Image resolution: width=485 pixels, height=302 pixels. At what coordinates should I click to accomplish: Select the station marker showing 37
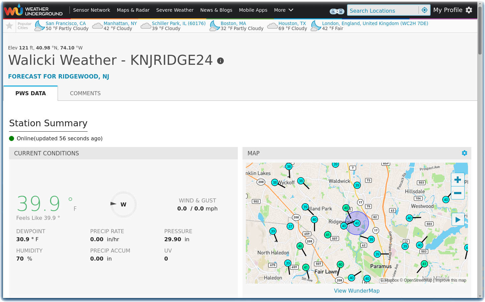[x=290, y=226]
